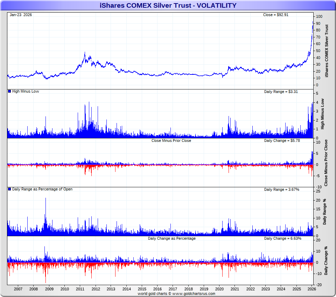Click the 2007 year label on the time axis

(x=18, y=289)
